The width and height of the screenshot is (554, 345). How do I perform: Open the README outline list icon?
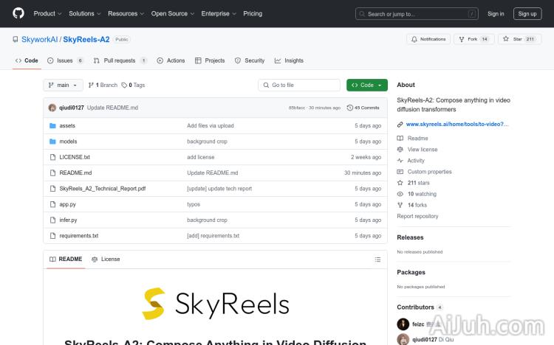click(377, 259)
